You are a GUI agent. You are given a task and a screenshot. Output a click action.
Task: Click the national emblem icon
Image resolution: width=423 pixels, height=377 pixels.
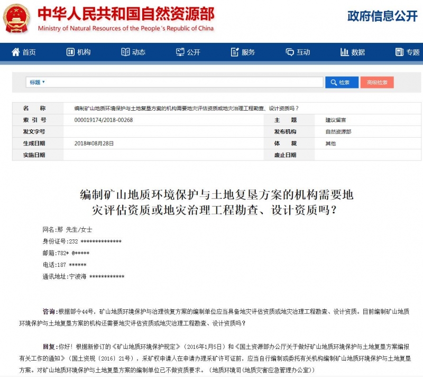pyautogui.click(x=17, y=17)
